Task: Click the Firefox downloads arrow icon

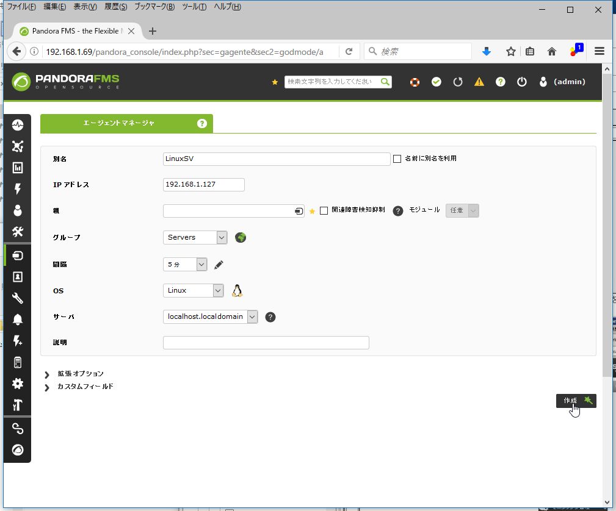Action: point(487,51)
